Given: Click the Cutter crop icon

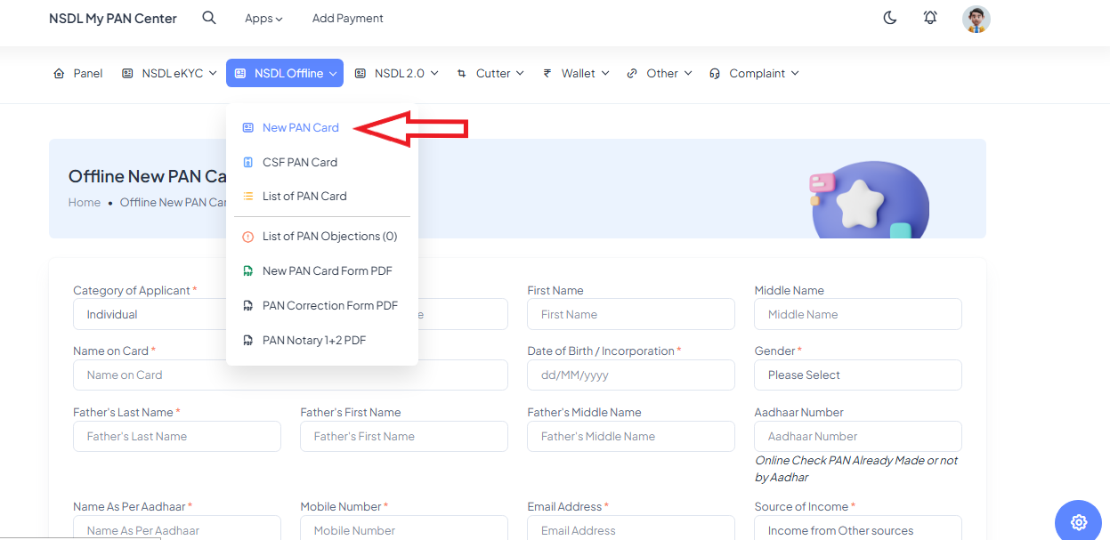Looking at the screenshot, I should 461,73.
